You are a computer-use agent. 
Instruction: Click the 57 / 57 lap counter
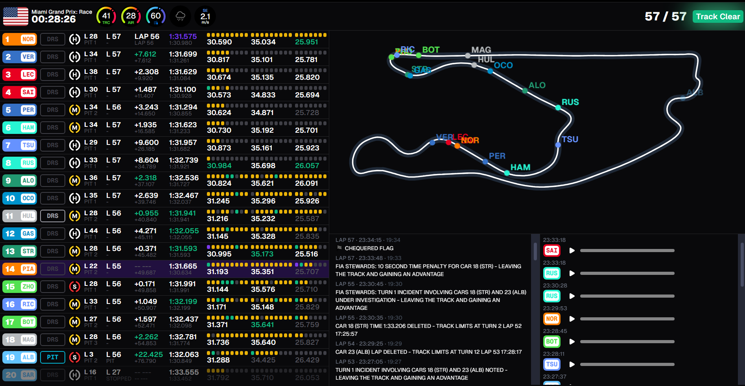tap(666, 16)
